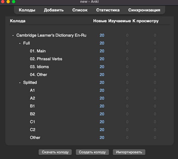Select the A1 deck
The height and width of the screenshot is (159, 178).
tap(32, 90)
